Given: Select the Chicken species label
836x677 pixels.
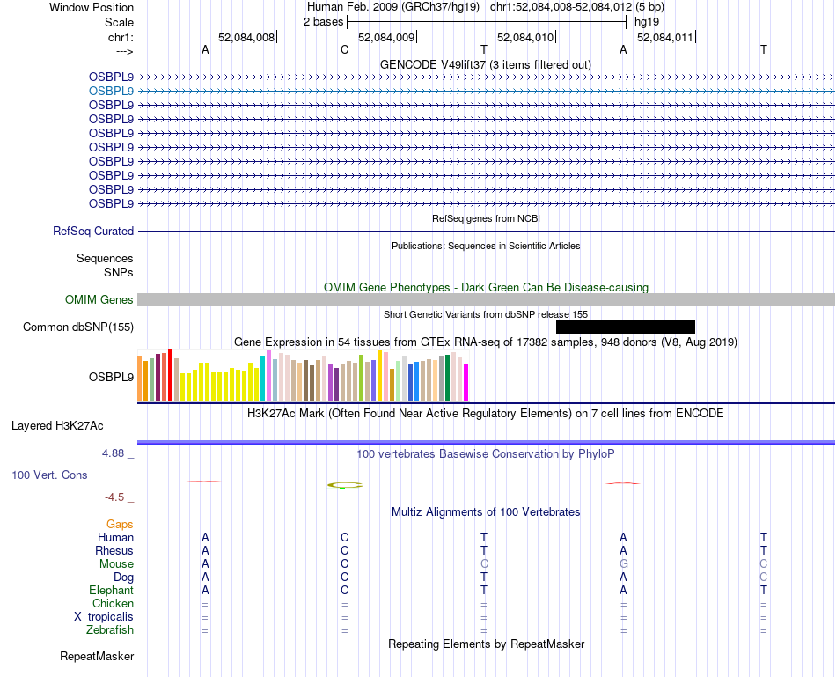Looking at the screenshot, I should [x=113, y=603].
